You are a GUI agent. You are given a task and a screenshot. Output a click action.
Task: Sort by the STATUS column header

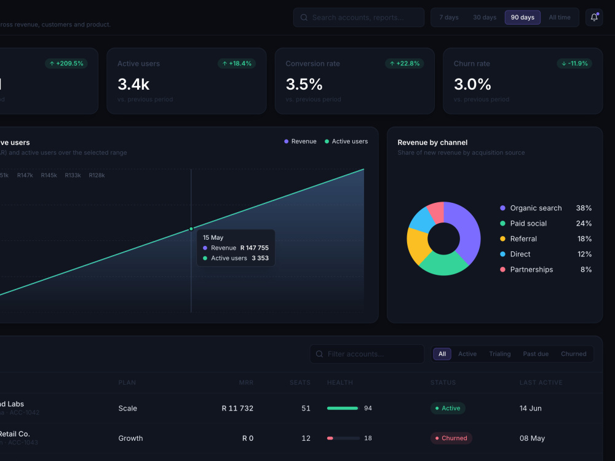(443, 382)
